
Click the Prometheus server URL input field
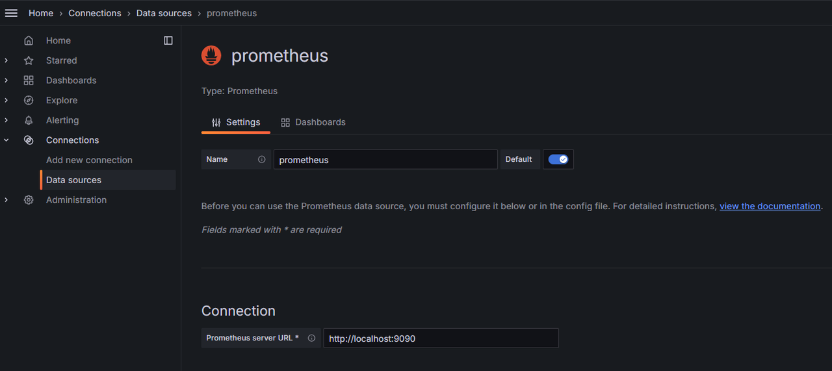[x=441, y=338]
